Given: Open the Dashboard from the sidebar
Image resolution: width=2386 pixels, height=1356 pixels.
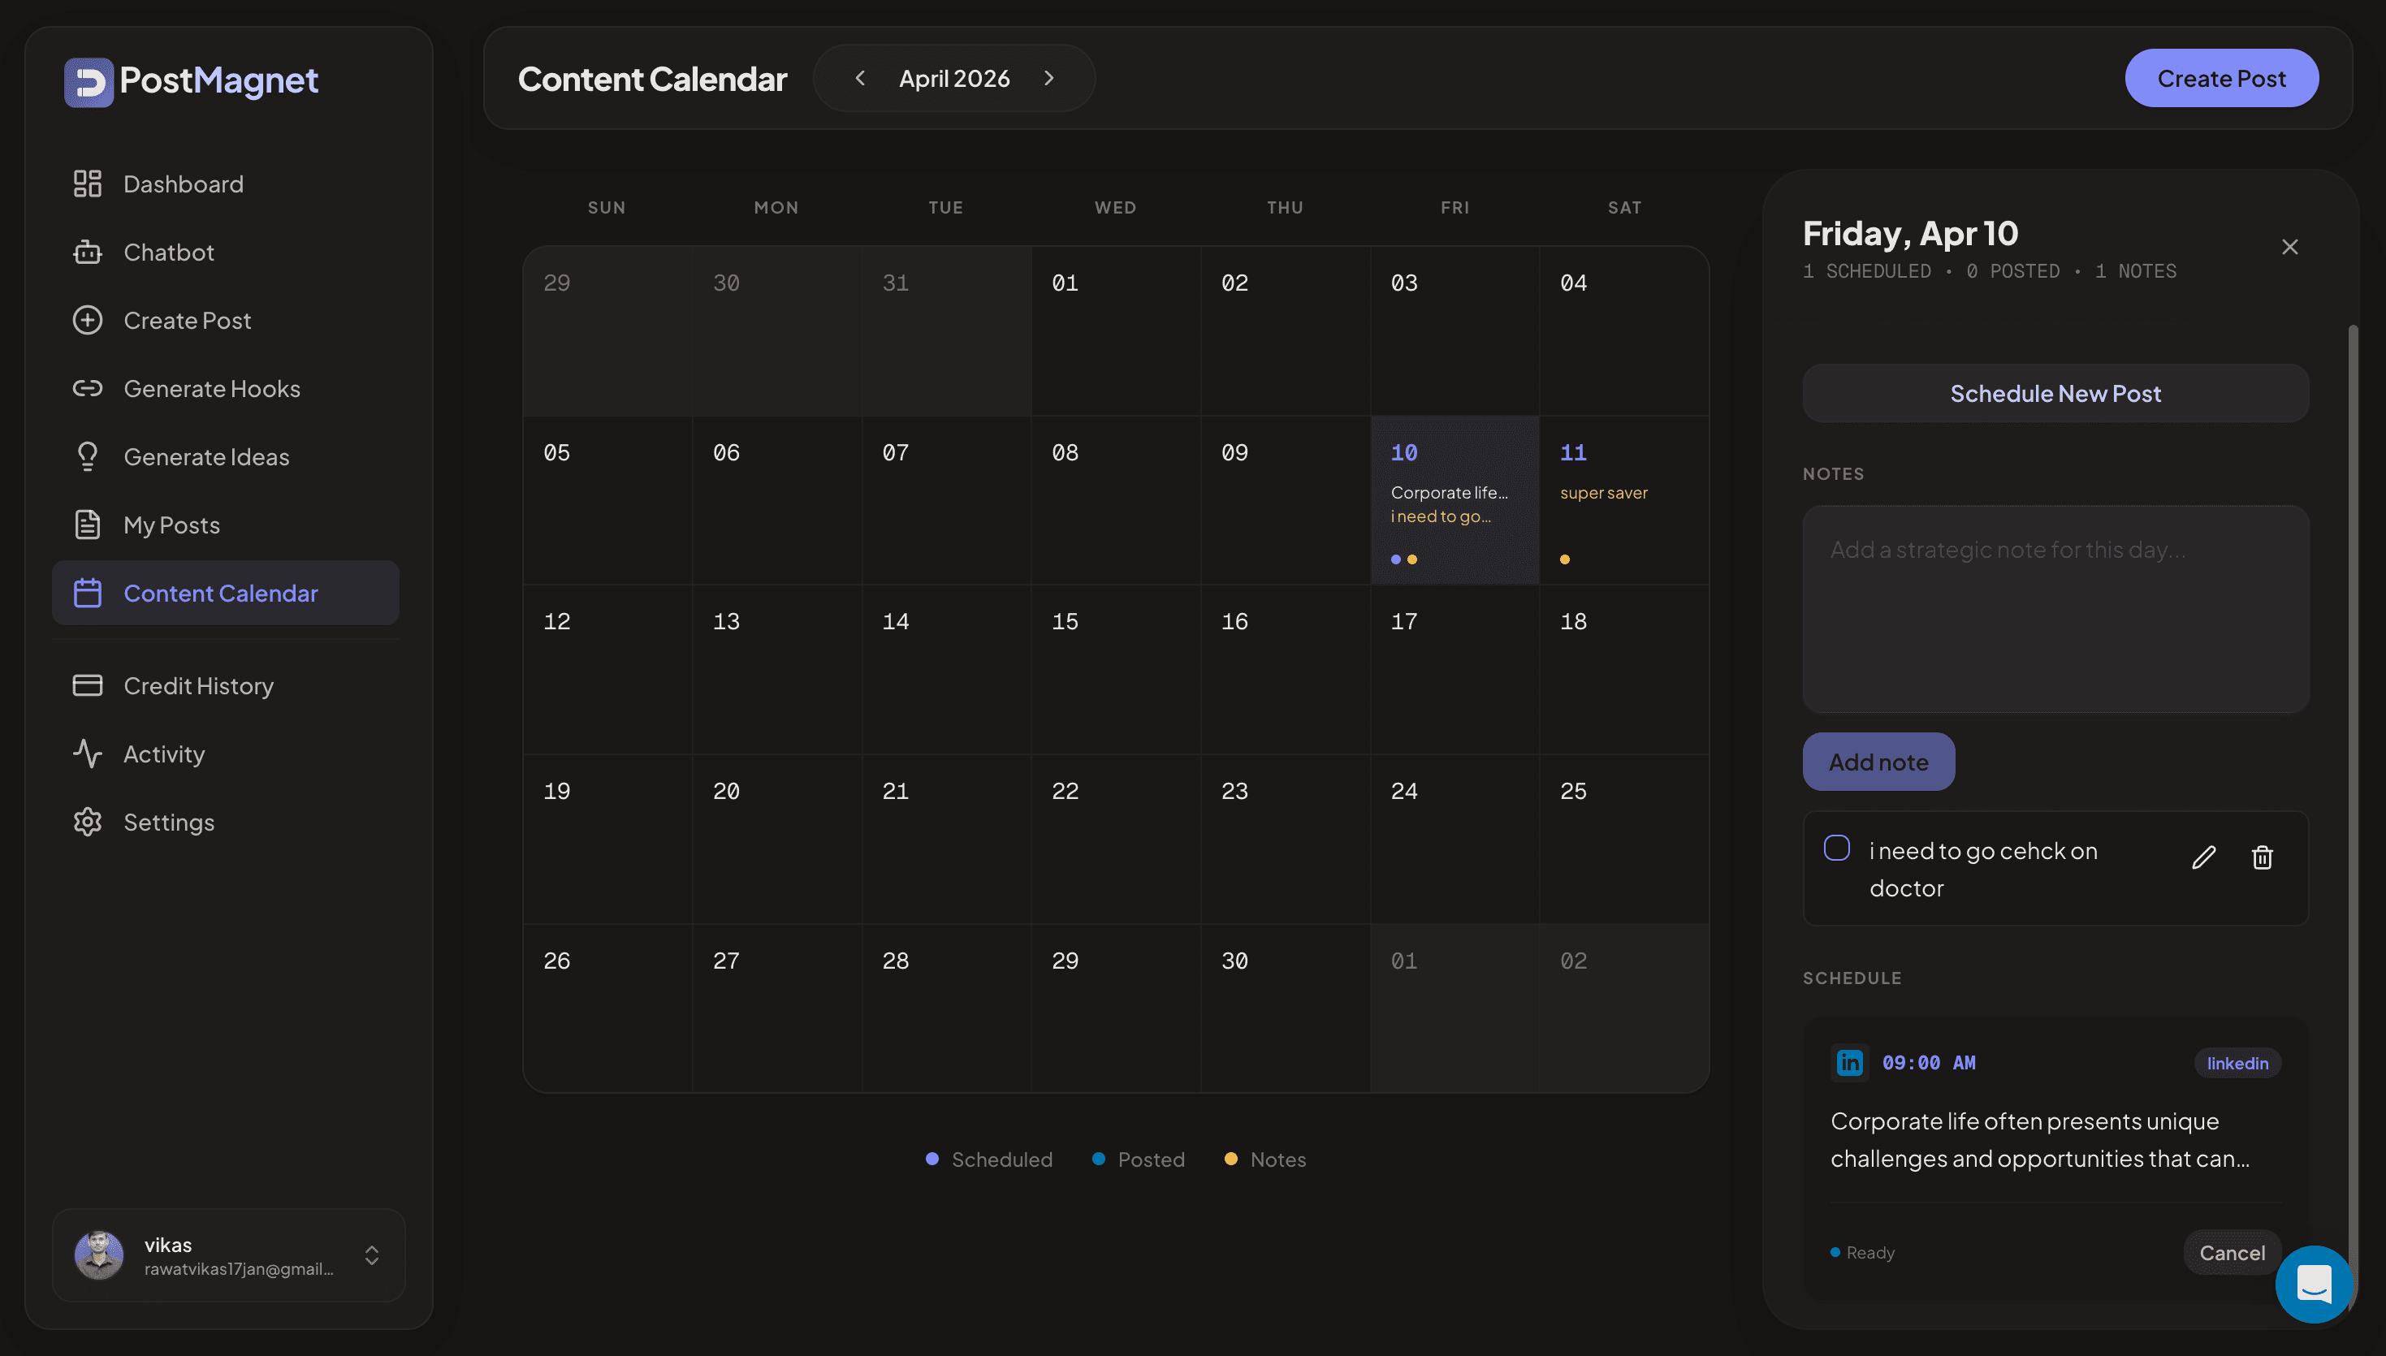Looking at the screenshot, I should coord(183,184).
